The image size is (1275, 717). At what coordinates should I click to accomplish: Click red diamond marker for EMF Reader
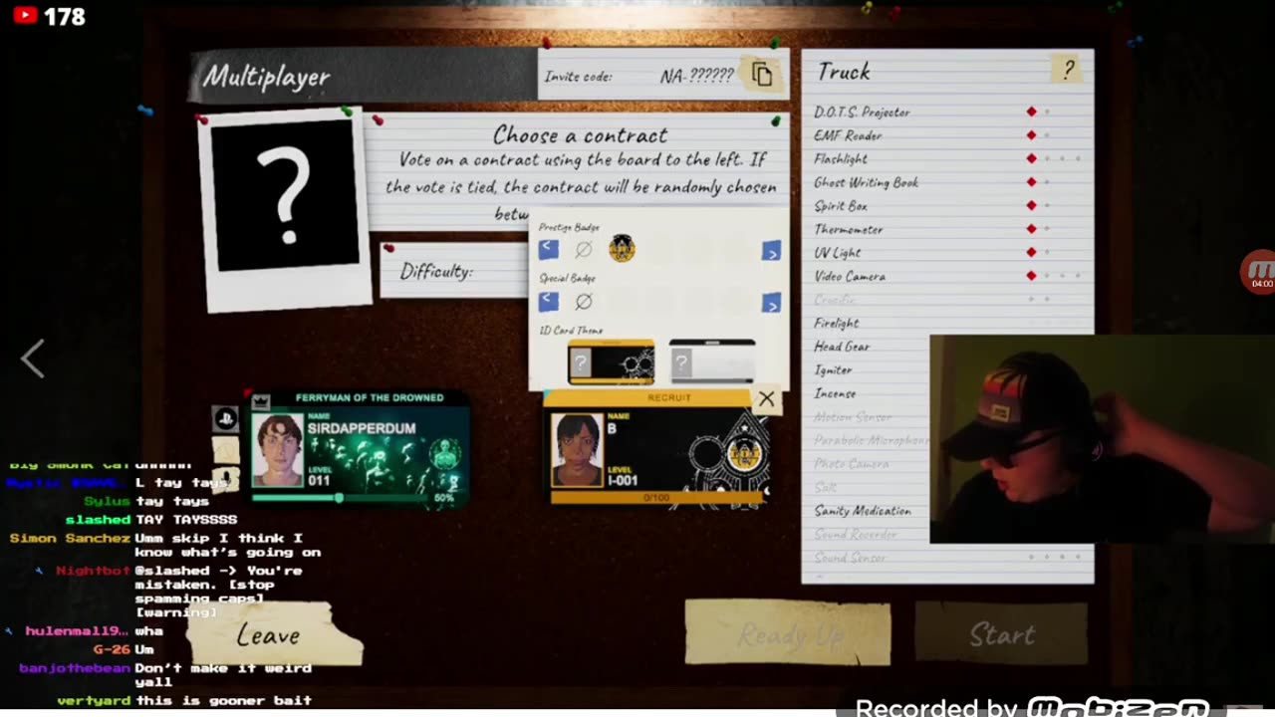tap(1032, 135)
